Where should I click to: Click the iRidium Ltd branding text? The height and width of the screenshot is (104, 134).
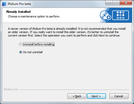(x=11, y=89)
